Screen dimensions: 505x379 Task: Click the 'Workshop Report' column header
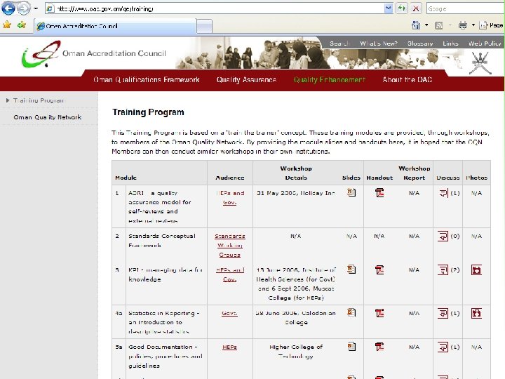coord(415,173)
